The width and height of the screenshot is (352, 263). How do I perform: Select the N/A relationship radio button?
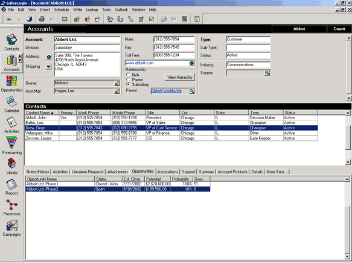coord(128,75)
